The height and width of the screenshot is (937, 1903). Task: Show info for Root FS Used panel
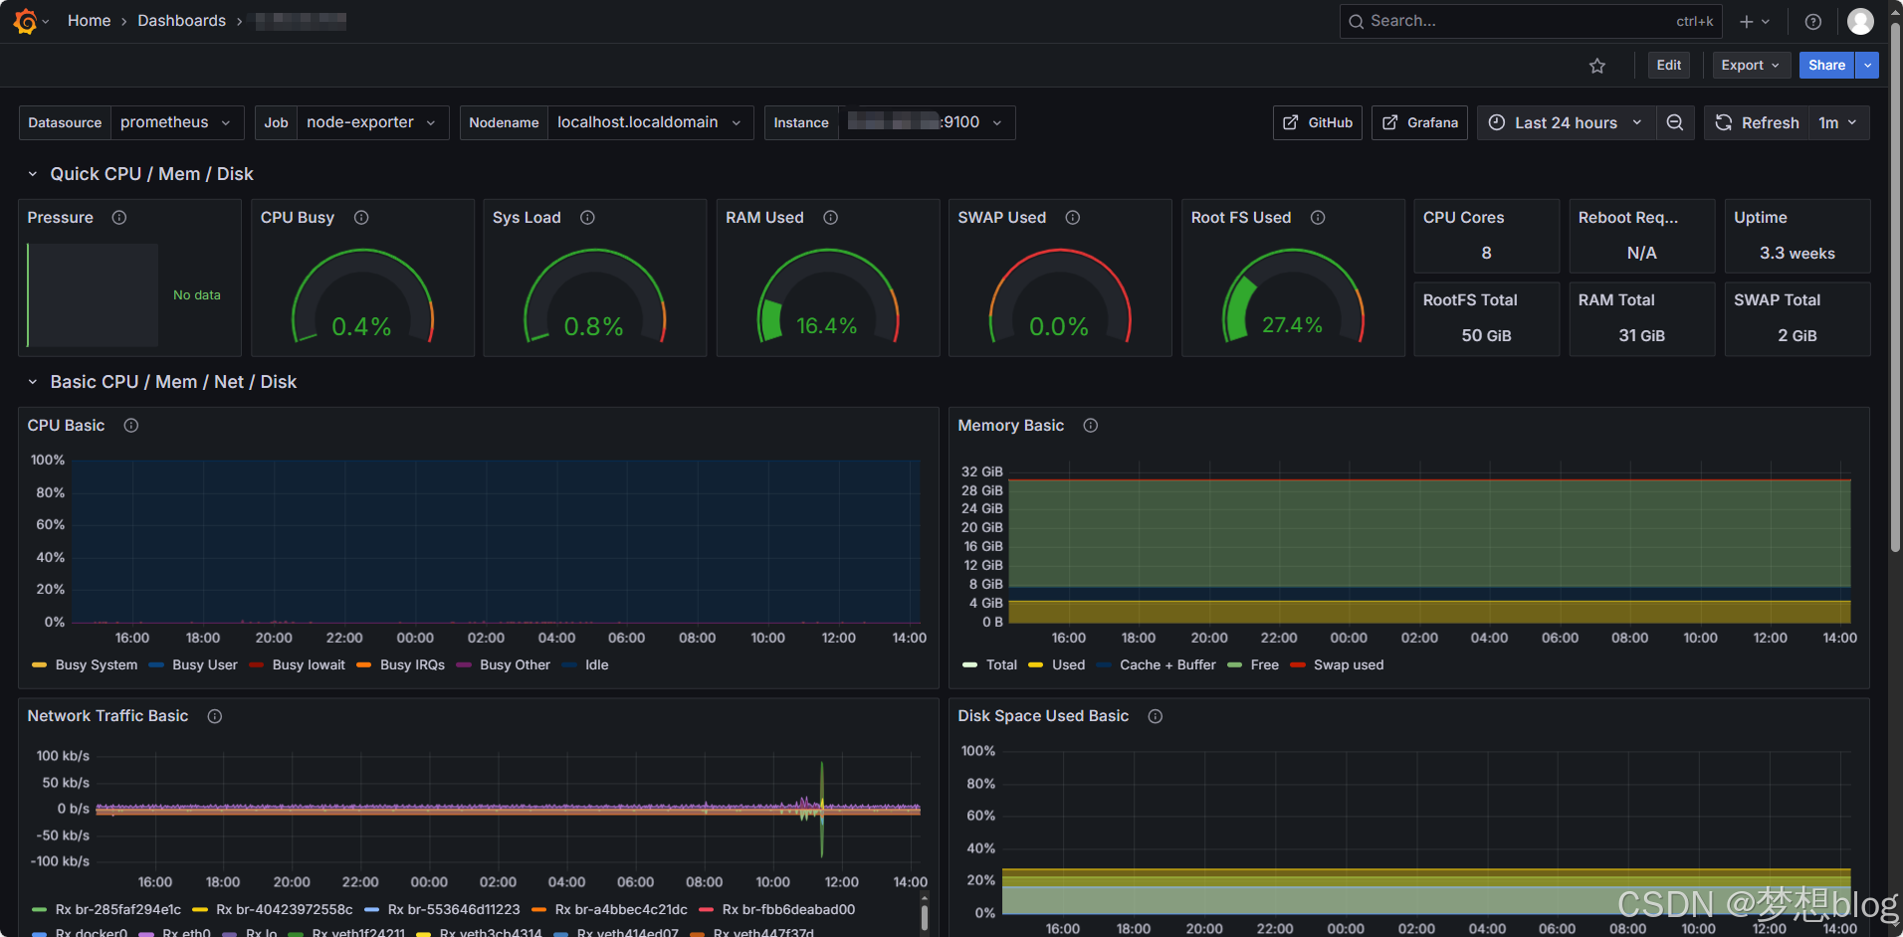[1317, 217]
